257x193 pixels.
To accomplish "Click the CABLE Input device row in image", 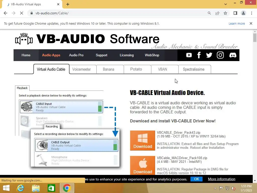I will [x=61, y=107].
